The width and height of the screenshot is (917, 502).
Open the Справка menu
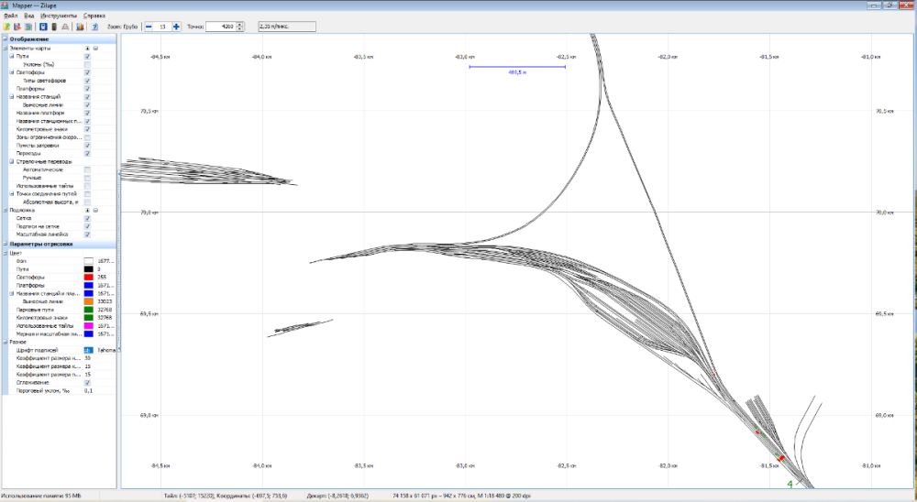click(94, 16)
